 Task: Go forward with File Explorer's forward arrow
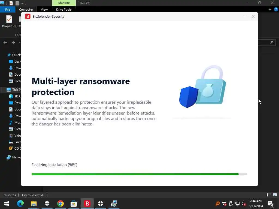tap(13, 42)
